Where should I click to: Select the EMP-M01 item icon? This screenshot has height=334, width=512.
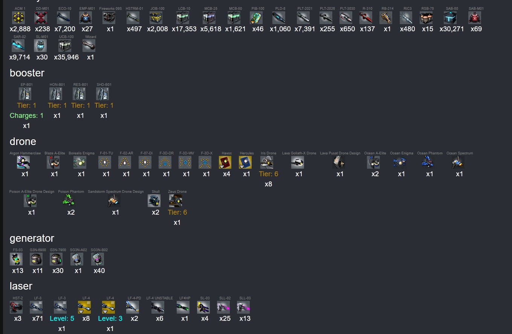coord(86,18)
